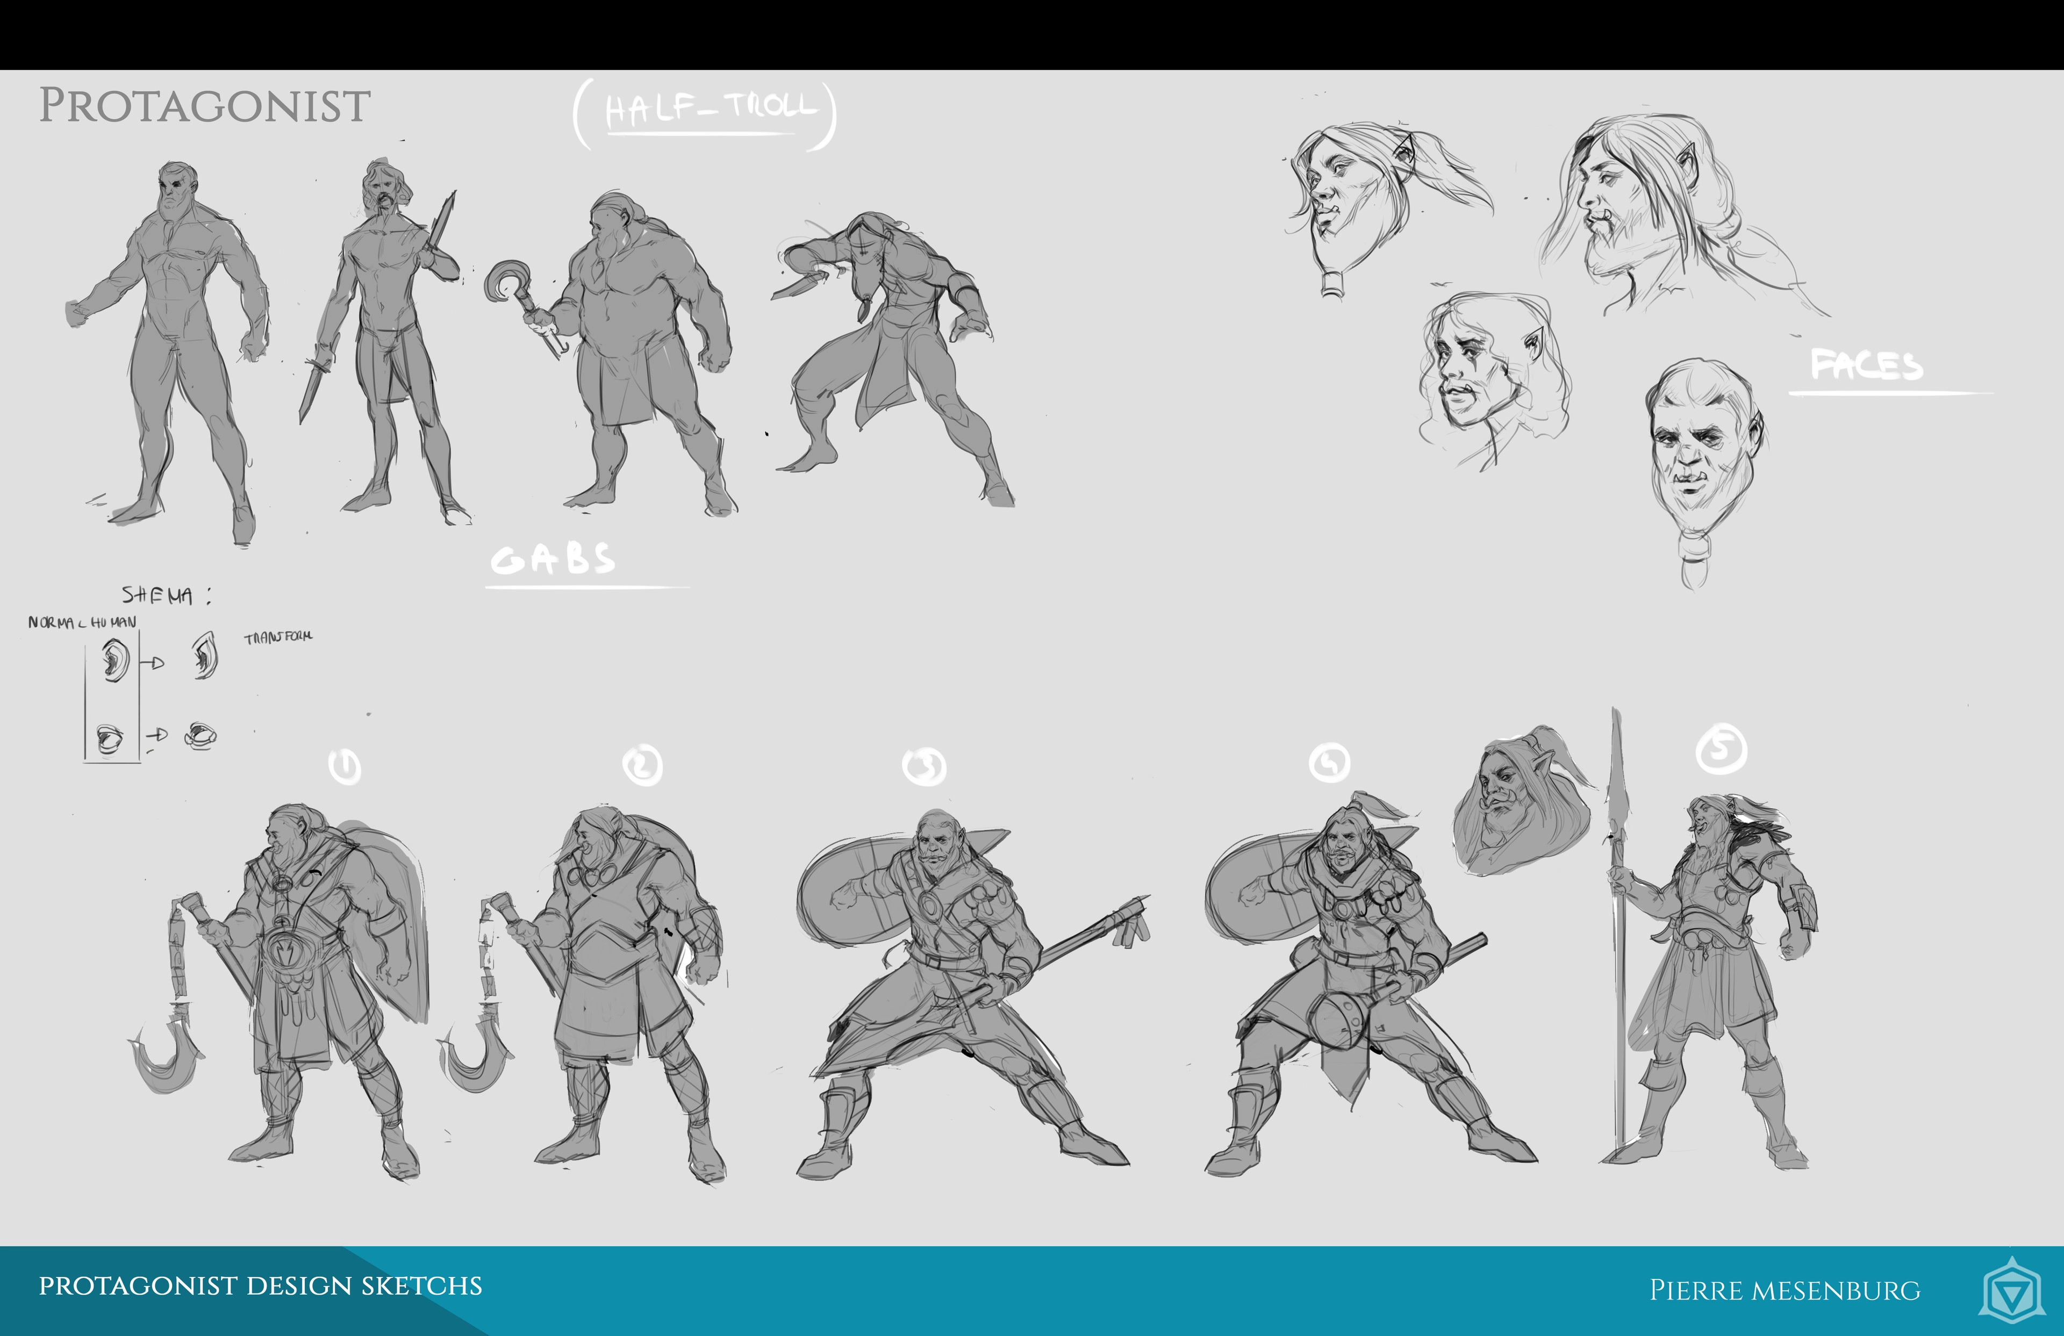The height and width of the screenshot is (1336, 2064).
Task: Click the circled number 1 marker
Action: click(345, 766)
